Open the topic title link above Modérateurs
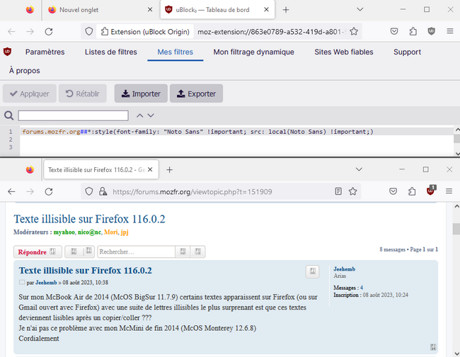This screenshot has width=460, height=357. coord(89,219)
